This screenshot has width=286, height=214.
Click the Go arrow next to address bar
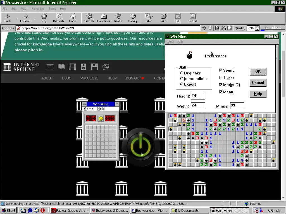[204, 28]
